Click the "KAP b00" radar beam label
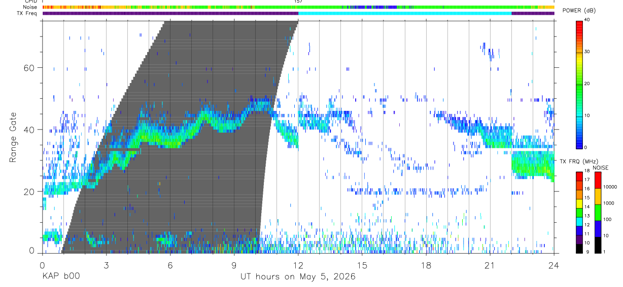Image resolution: width=623 pixels, height=287 pixels. click(61, 276)
